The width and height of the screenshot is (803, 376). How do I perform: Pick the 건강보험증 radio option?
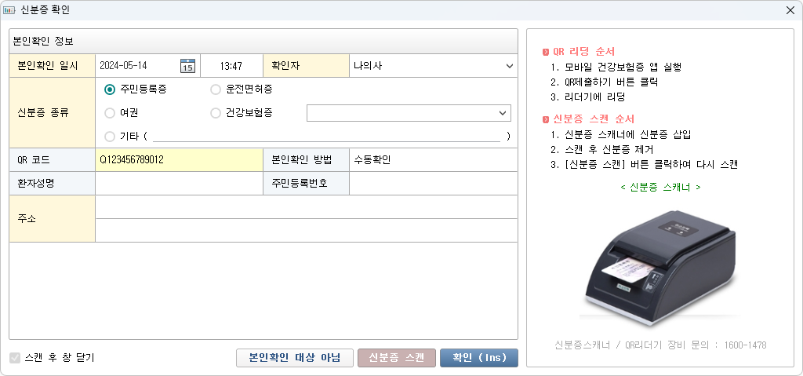pos(216,113)
